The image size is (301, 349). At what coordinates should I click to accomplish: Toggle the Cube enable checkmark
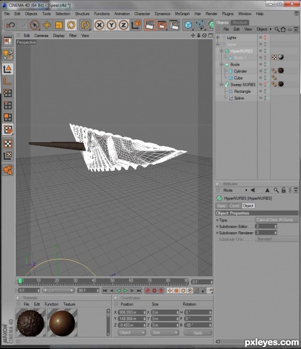point(268,78)
